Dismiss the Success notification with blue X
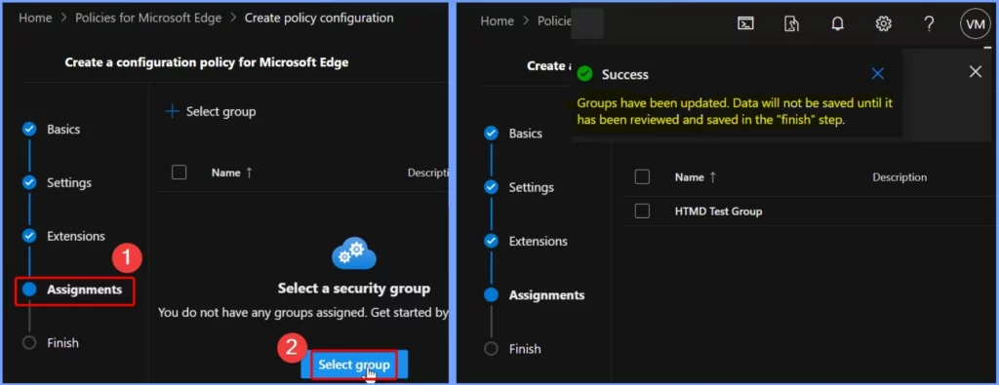999x385 pixels. pyautogui.click(x=877, y=74)
